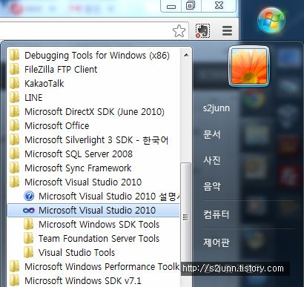This screenshot has height=287, width=304.
Task: Click folder icon next to FileZilla FTP Client
Action: 14,69
